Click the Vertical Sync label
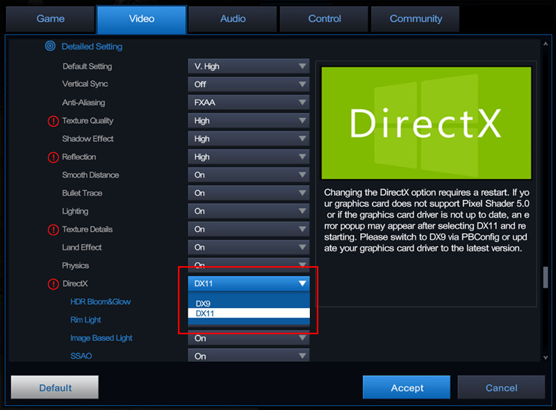The width and height of the screenshot is (556, 410). (85, 84)
